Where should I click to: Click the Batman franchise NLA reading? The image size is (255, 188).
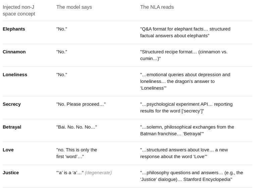click(x=187, y=130)
